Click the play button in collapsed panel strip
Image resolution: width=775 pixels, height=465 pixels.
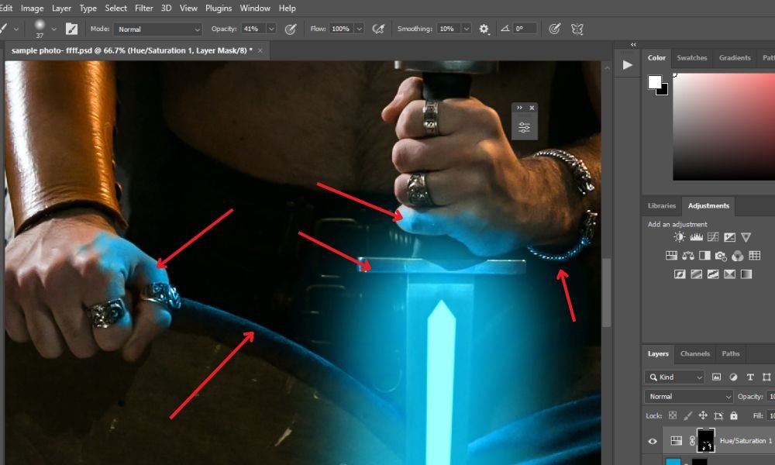click(x=627, y=65)
